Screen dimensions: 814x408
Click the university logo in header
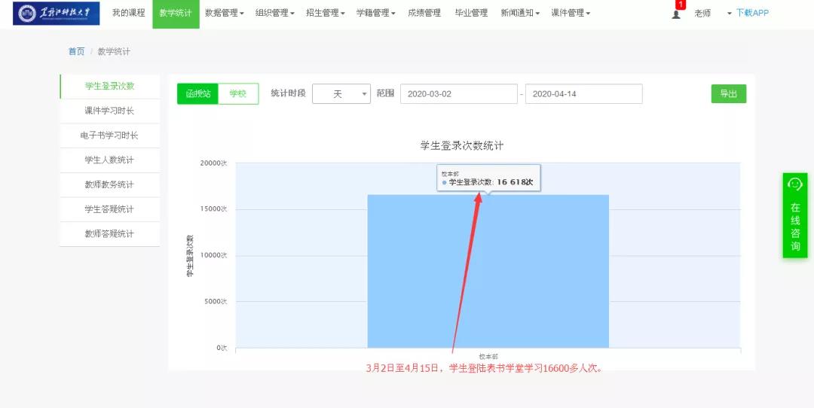pos(57,14)
